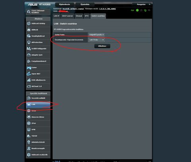Open the Amazon Alexa section
Screen dimensions: 191x162
click(38, 117)
